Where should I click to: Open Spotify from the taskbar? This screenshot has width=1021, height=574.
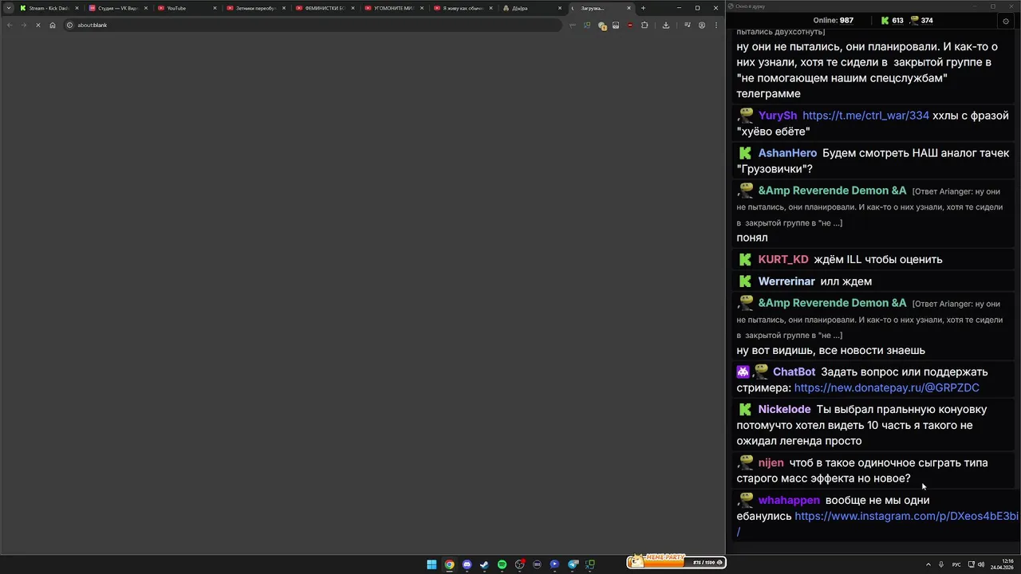[x=502, y=564]
